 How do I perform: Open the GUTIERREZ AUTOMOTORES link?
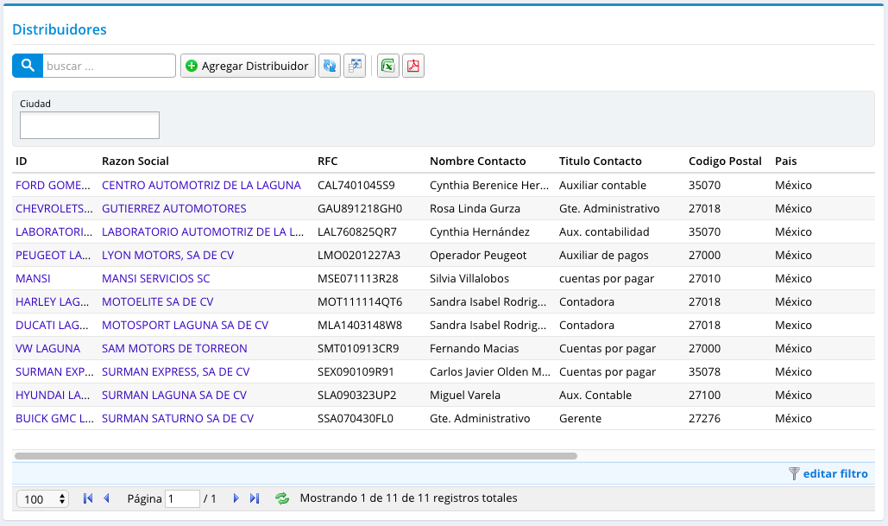173,209
